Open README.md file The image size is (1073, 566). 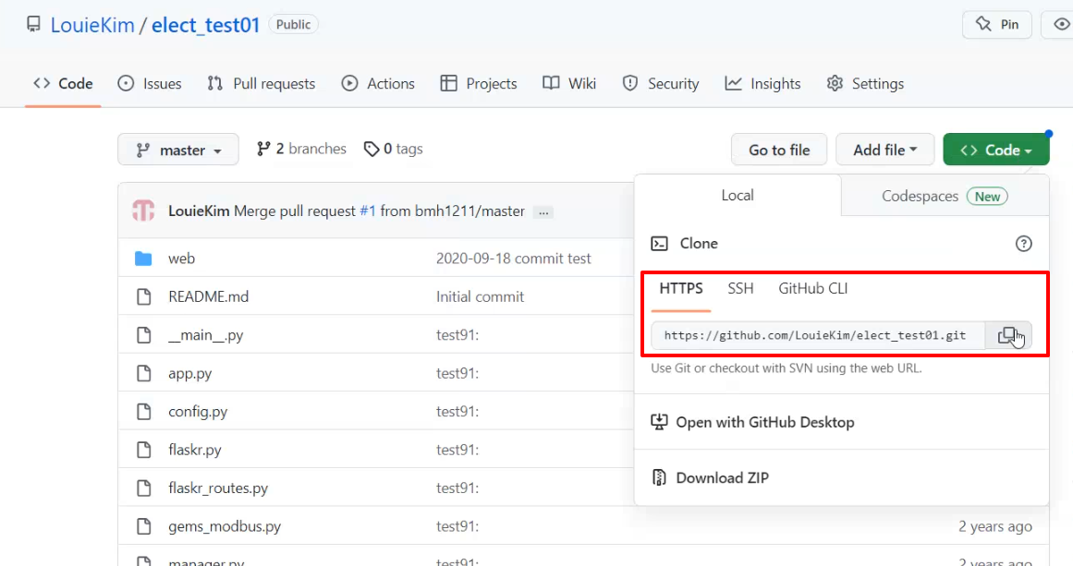tap(209, 296)
